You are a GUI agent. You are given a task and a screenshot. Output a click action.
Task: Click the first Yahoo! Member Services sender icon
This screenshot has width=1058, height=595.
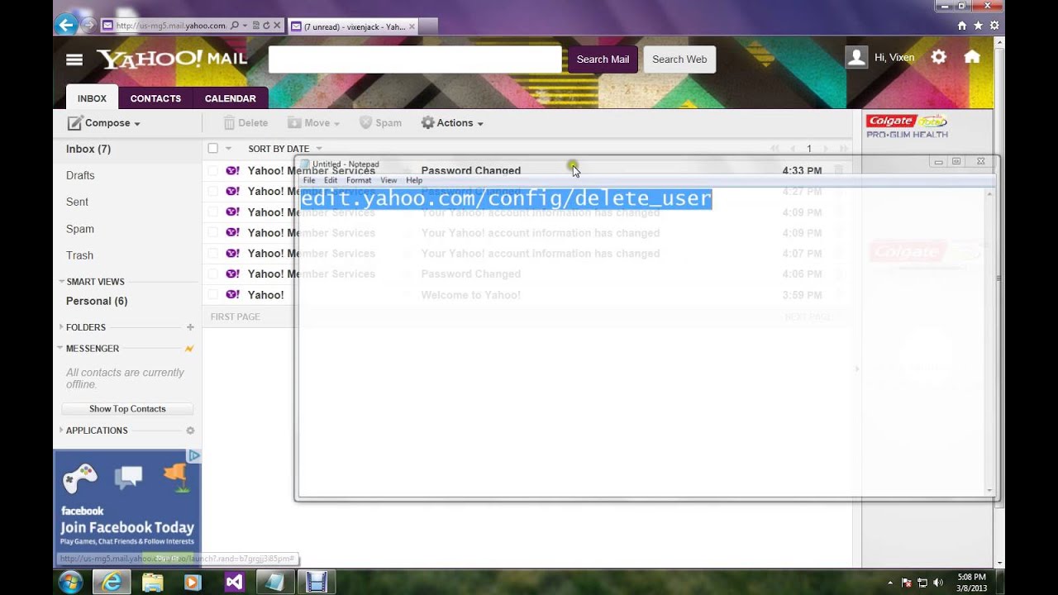pyautogui.click(x=233, y=171)
